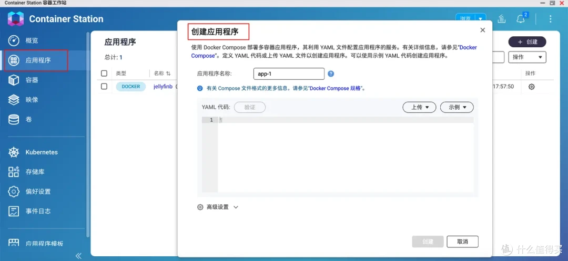The height and width of the screenshot is (261, 568).
Task: Click the DOCKER type badge
Action: (x=131, y=87)
